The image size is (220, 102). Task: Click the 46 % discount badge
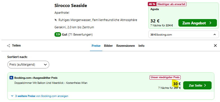pos(152,4)
